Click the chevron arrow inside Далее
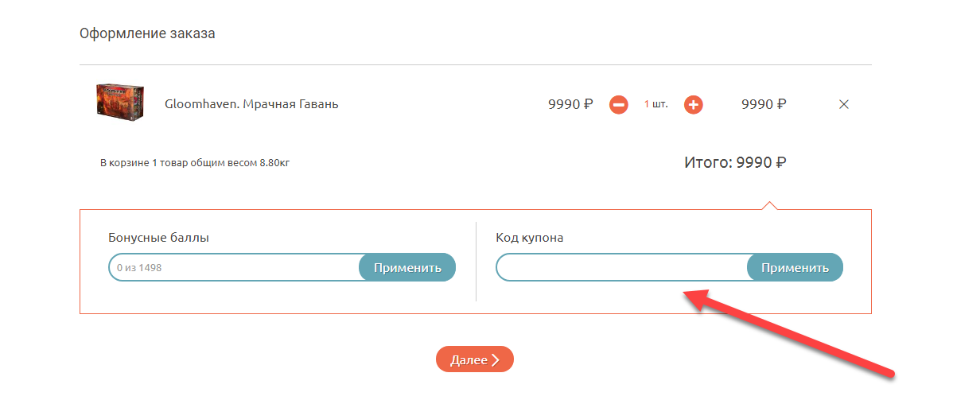 496,360
